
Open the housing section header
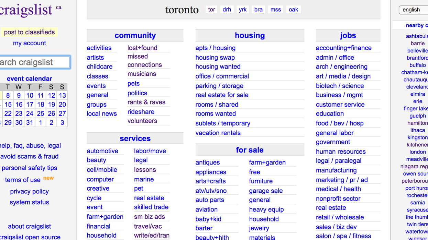(x=250, y=36)
